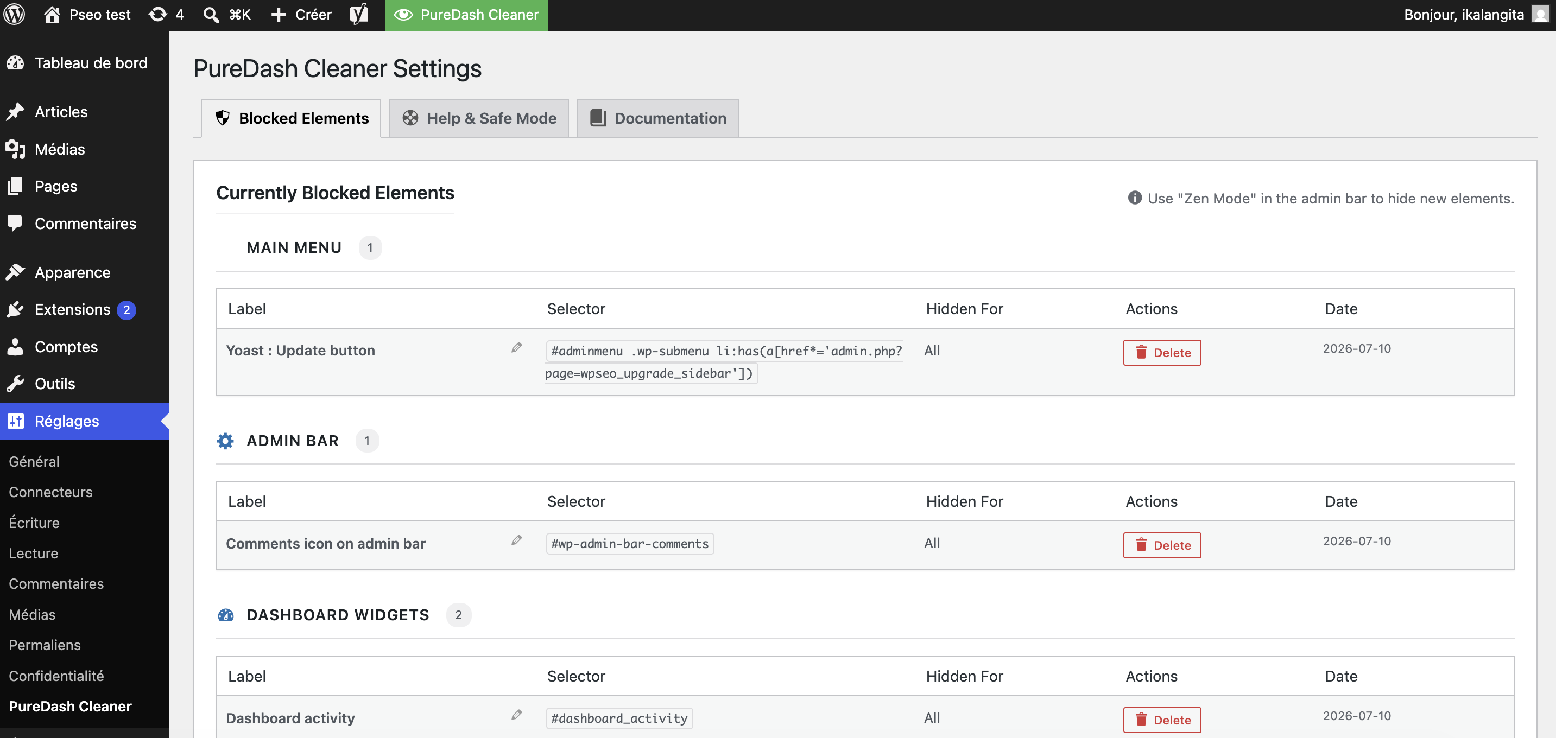The height and width of the screenshot is (738, 1556).
Task: Delete the Yoast : Update button rule
Action: pyautogui.click(x=1162, y=353)
